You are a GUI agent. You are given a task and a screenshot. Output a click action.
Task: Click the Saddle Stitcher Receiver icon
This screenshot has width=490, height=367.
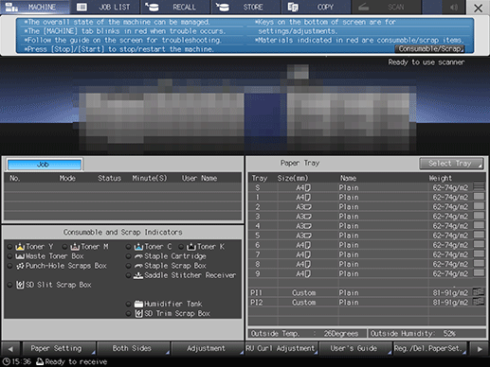pyautogui.click(x=138, y=275)
